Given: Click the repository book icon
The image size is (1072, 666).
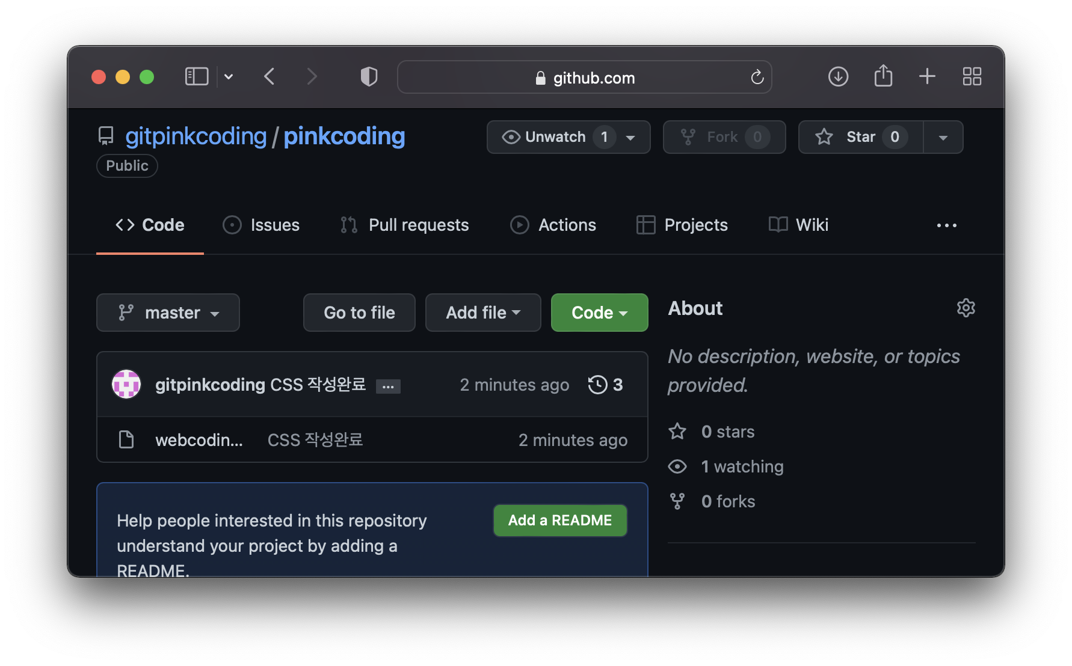Looking at the screenshot, I should click(x=106, y=136).
